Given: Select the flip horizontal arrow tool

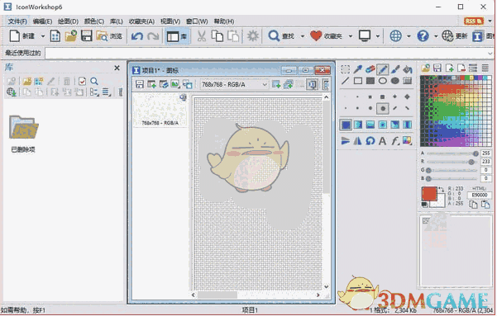Looking at the screenshot, I should tap(345, 140).
